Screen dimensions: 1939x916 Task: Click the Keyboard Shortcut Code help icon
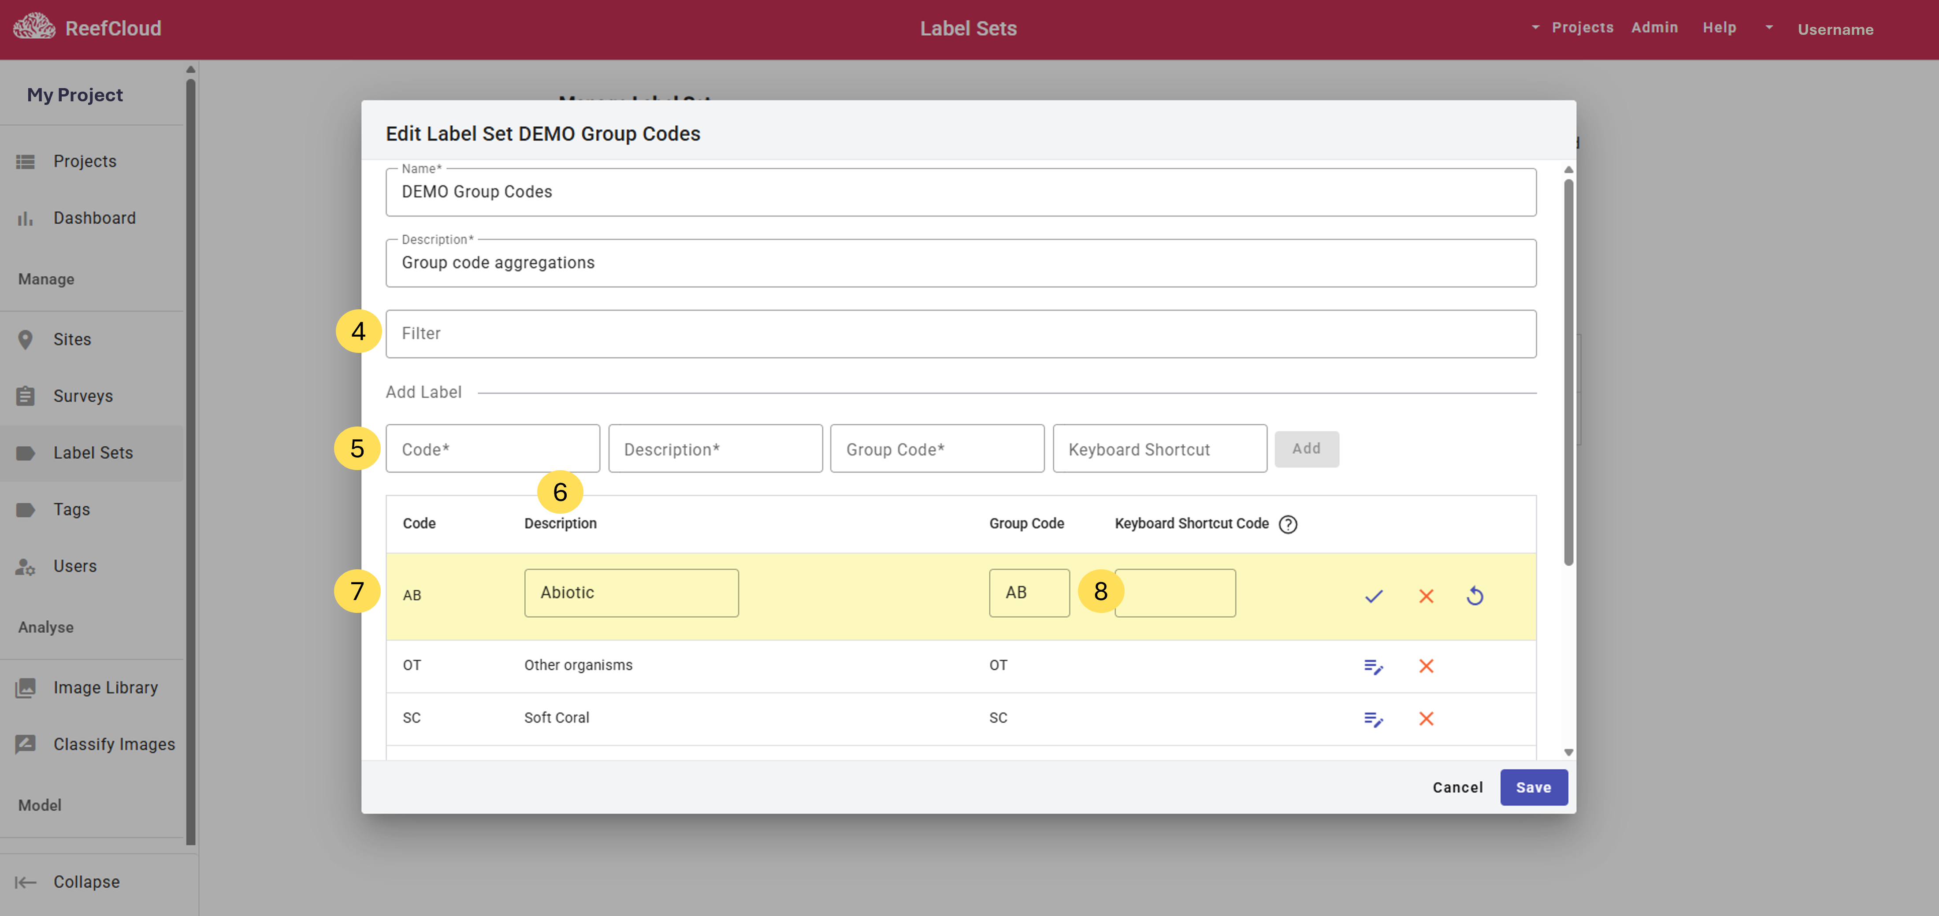(x=1288, y=524)
